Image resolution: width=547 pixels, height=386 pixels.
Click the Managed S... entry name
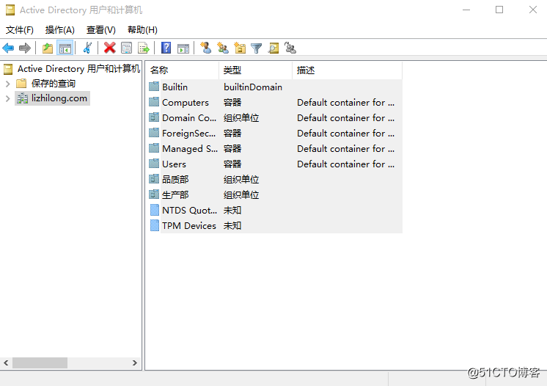(x=190, y=149)
